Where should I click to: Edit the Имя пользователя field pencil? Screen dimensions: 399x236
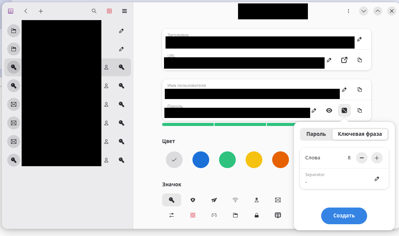344,90
